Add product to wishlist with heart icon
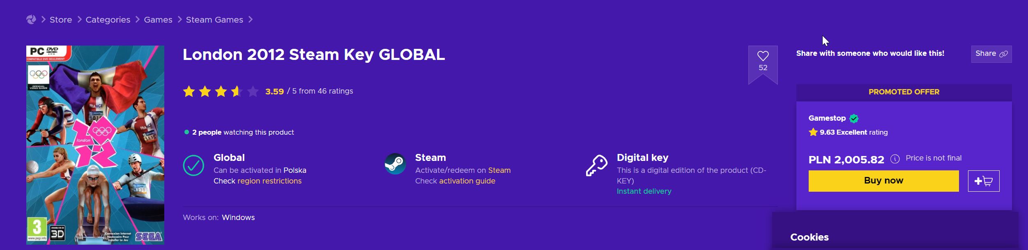The image size is (1028, 250). pos(763,56)
